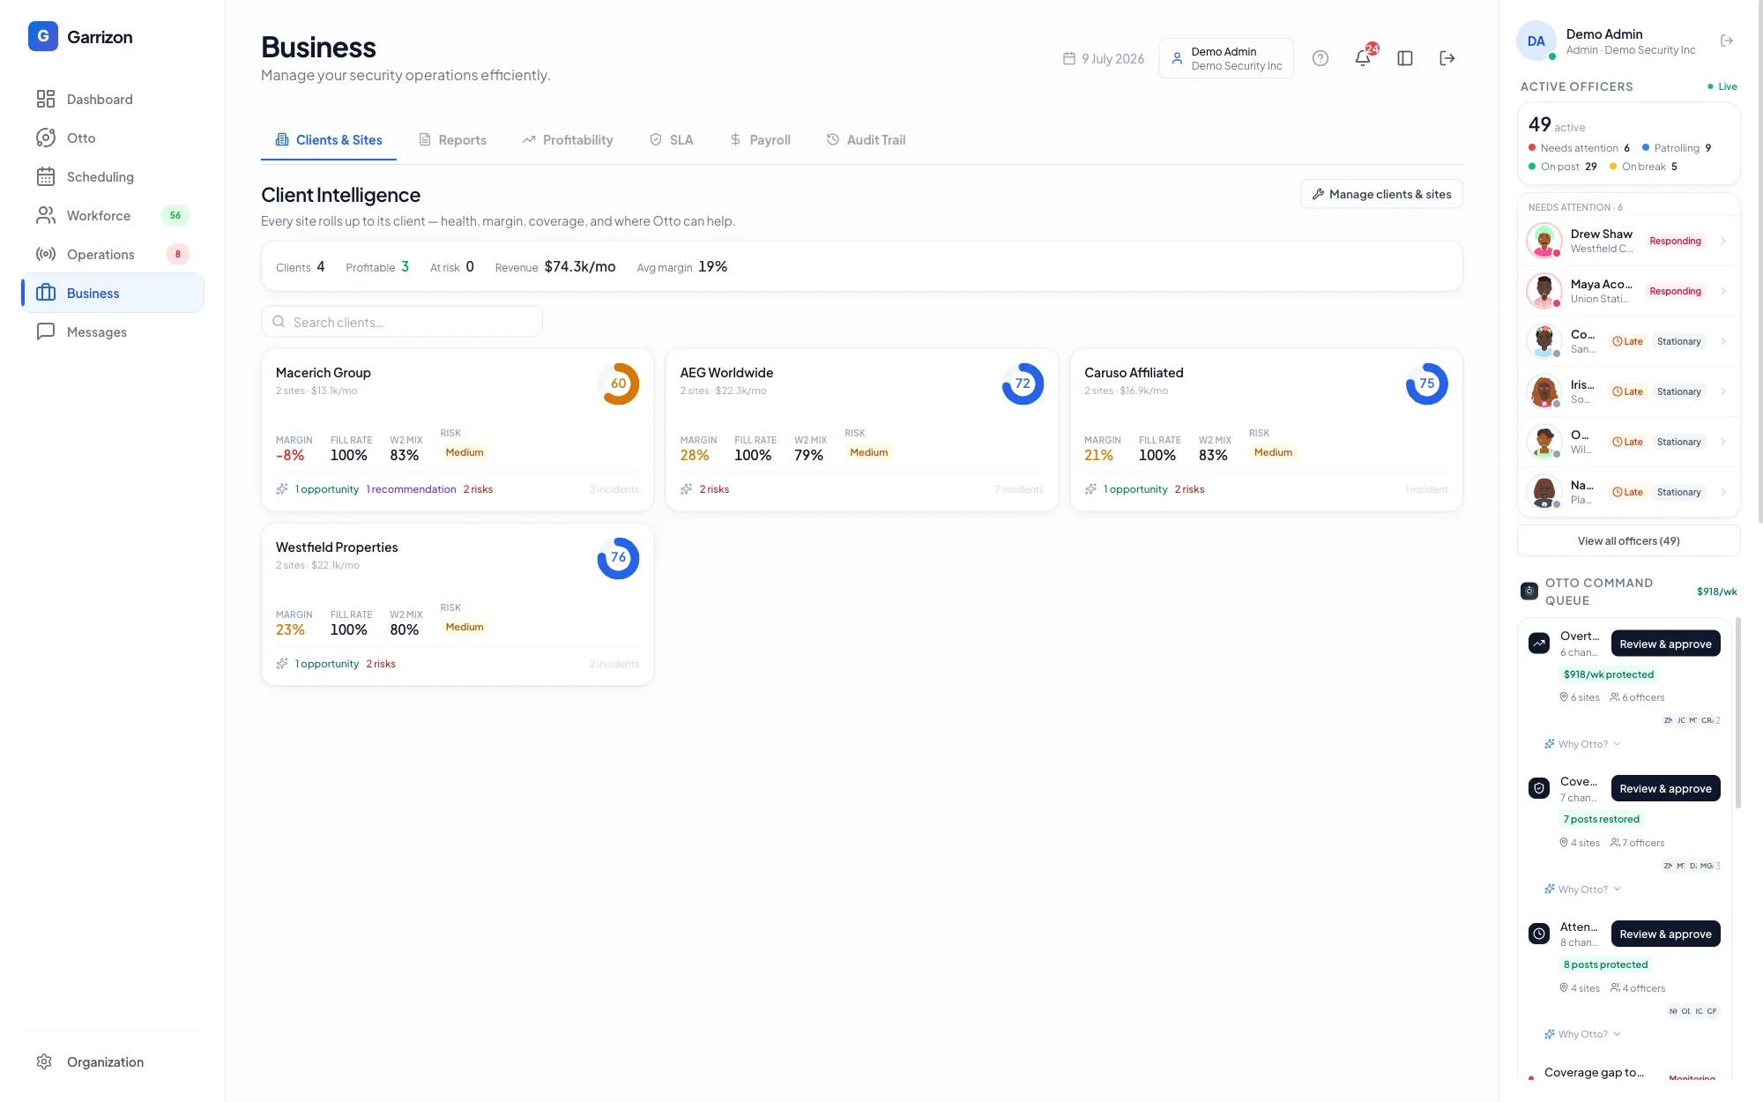This screenshot has width=1763, height=1102.
Task: Click Otto sparkle icon on Macerich card
Action: (282, 489)
